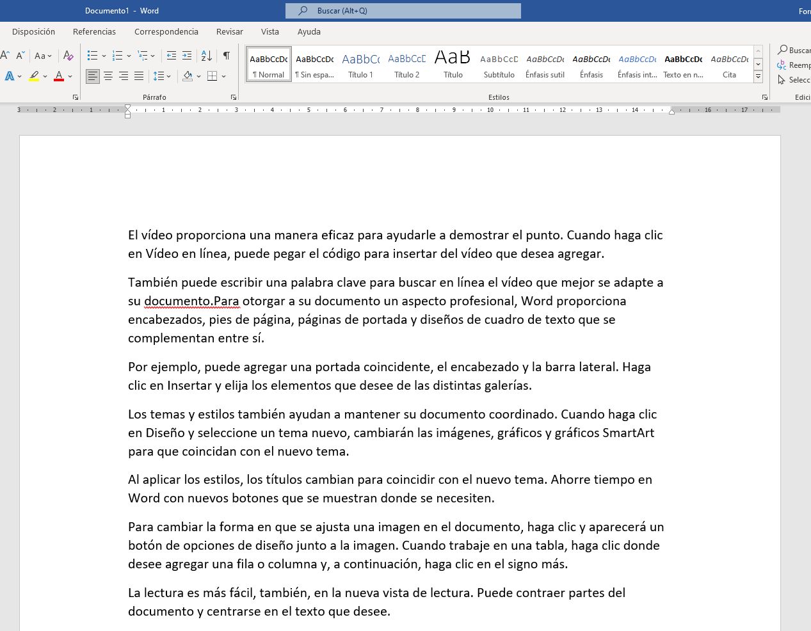Center-align the paragraph text
The width and height of the screenshot is (811, 631).
(x=108, y=76)
